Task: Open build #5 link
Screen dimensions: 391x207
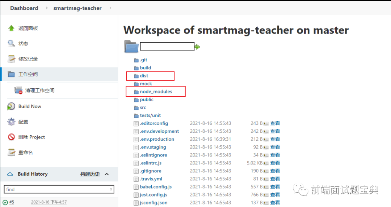Action: (12, 202)
